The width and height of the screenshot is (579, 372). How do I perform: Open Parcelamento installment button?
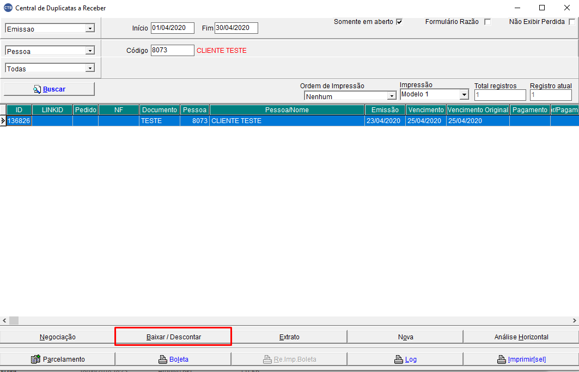[57, 359]
